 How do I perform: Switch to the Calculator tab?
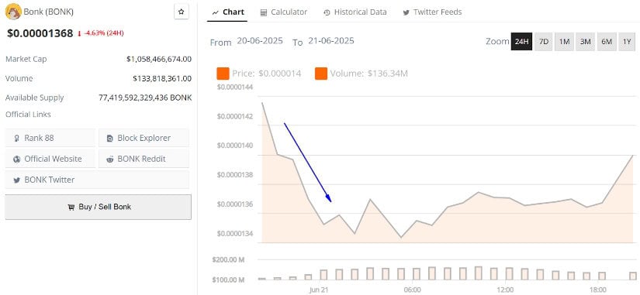[284, 12]
